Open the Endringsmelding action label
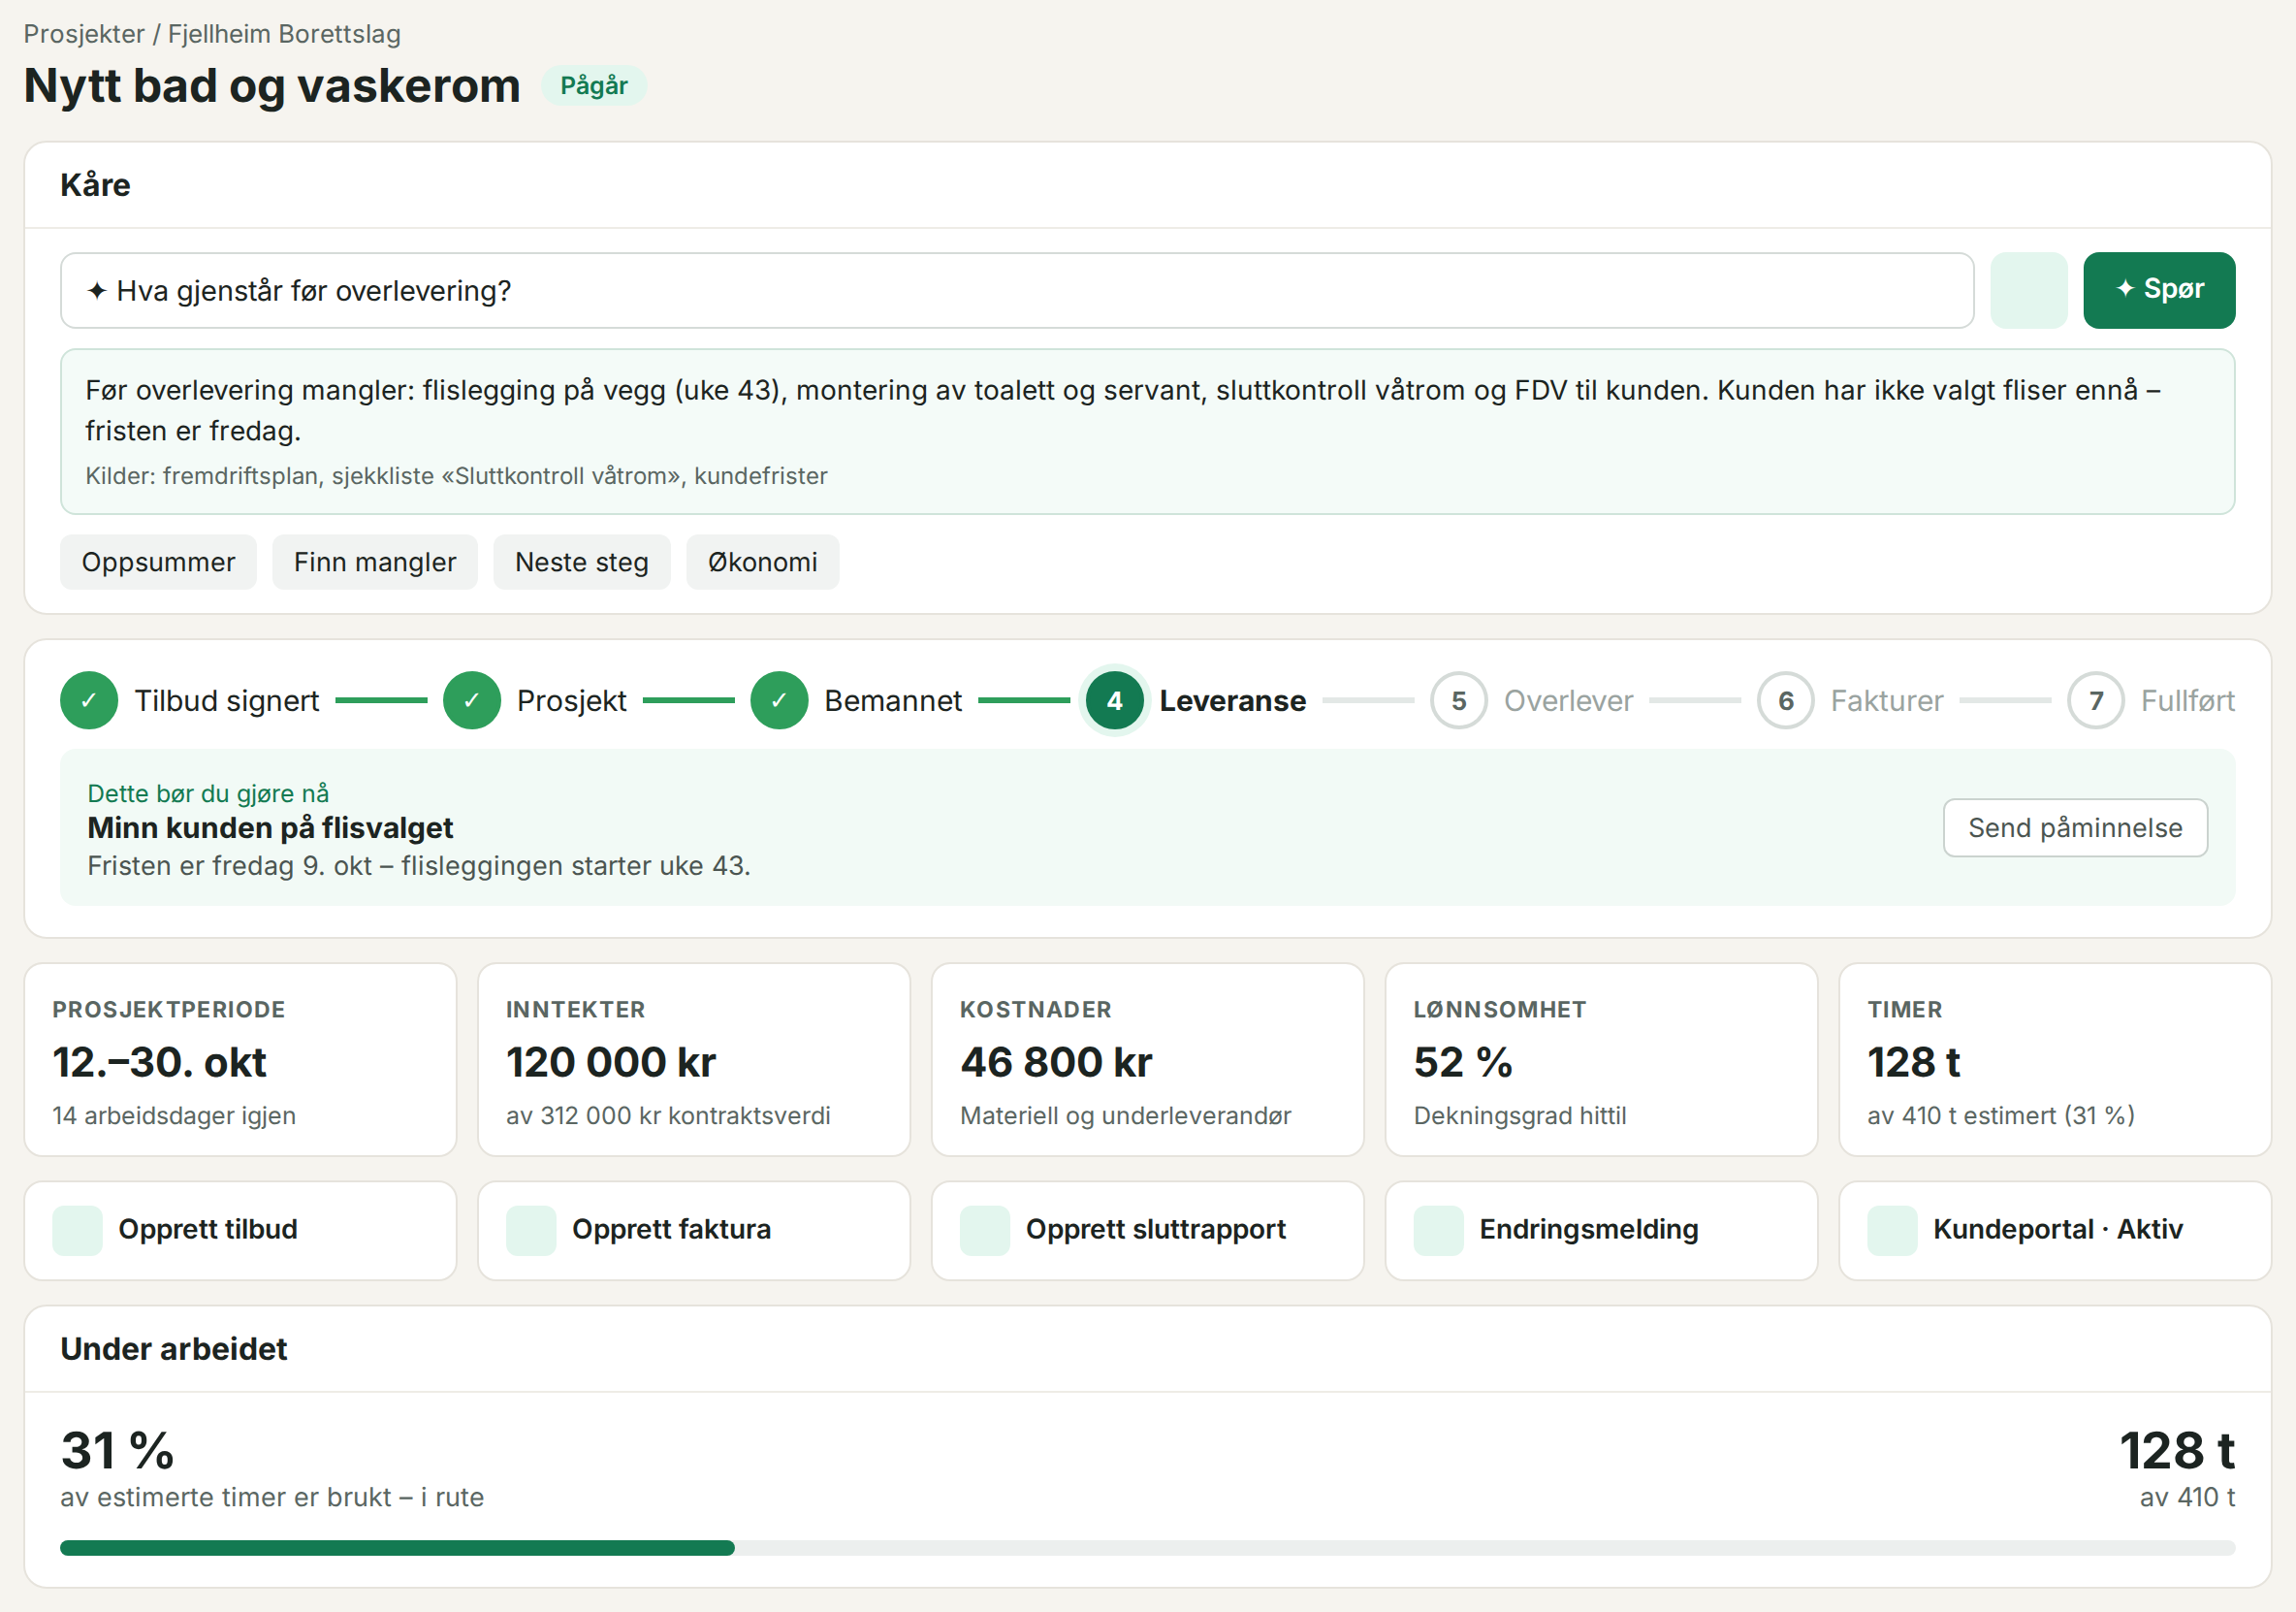 1589,1230
